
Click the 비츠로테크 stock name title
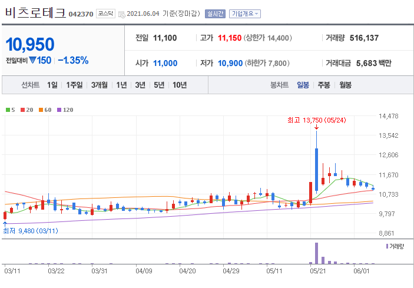(x=35, y=13)
